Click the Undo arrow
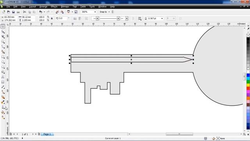 click(41, 12)
